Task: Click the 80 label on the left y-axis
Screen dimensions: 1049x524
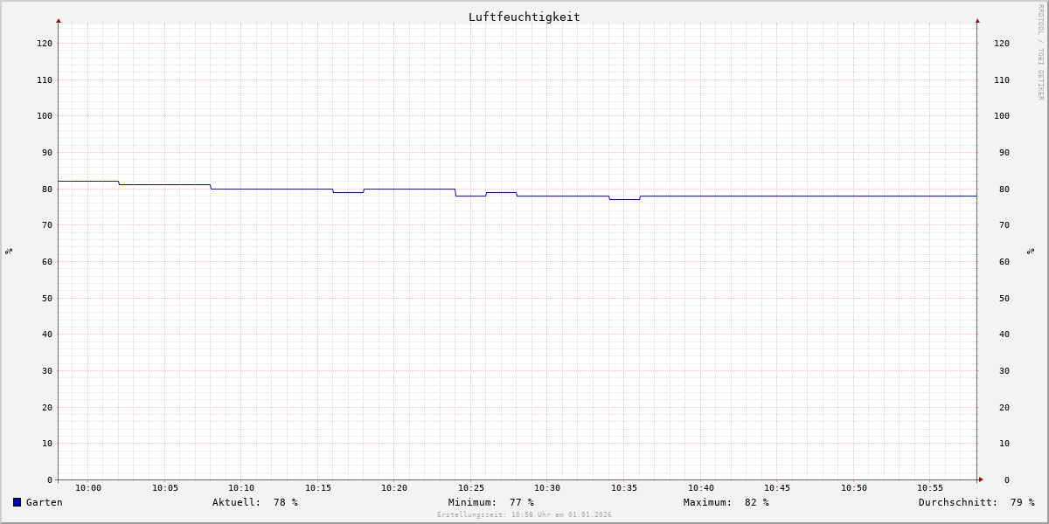Action: (47, 189)
